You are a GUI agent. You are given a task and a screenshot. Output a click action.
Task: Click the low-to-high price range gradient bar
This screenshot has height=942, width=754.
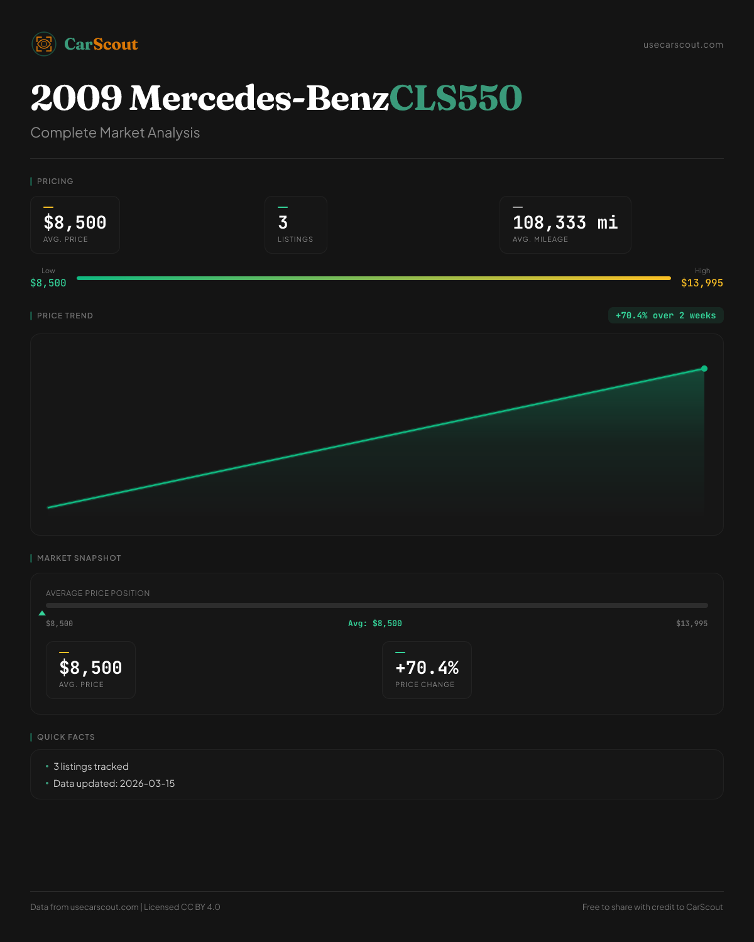[x=374, y=278]
